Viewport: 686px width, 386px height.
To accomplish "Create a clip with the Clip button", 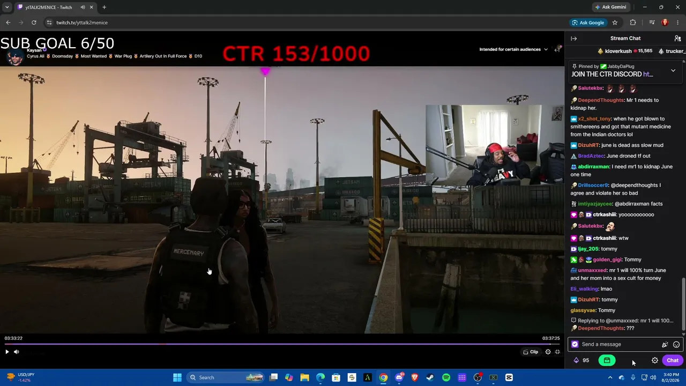I will pos(531,352).
